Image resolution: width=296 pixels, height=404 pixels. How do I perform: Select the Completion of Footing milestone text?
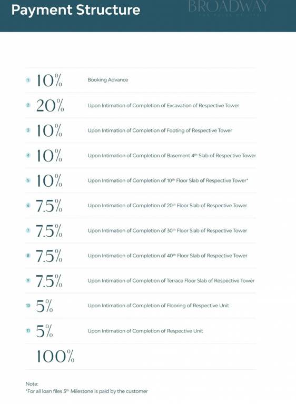click(x=160, y=130)
